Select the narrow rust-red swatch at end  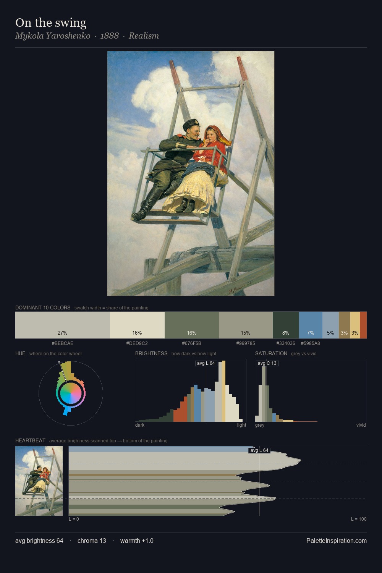(x=363, y=325)
